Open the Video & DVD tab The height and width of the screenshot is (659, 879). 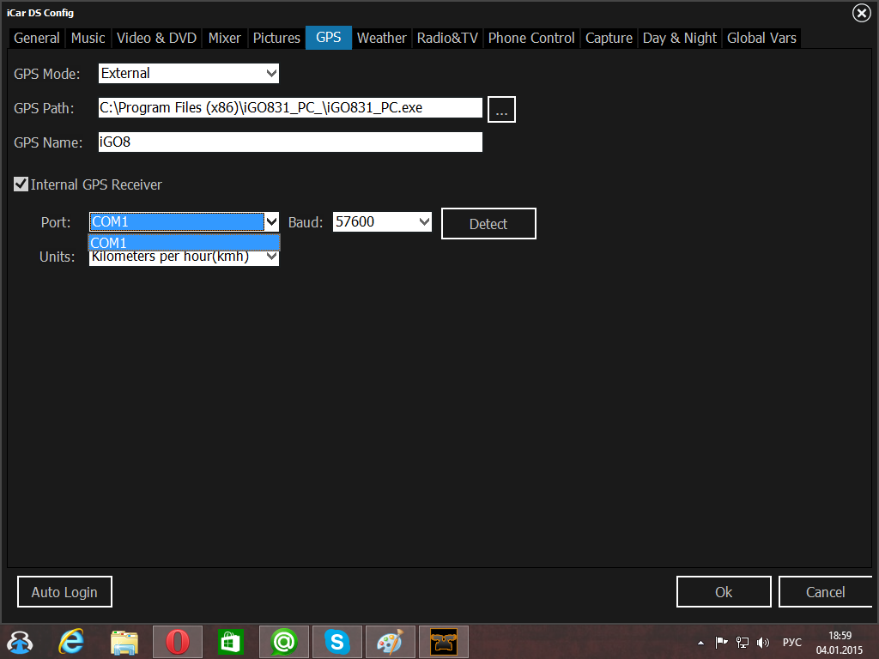click(156, 38)
